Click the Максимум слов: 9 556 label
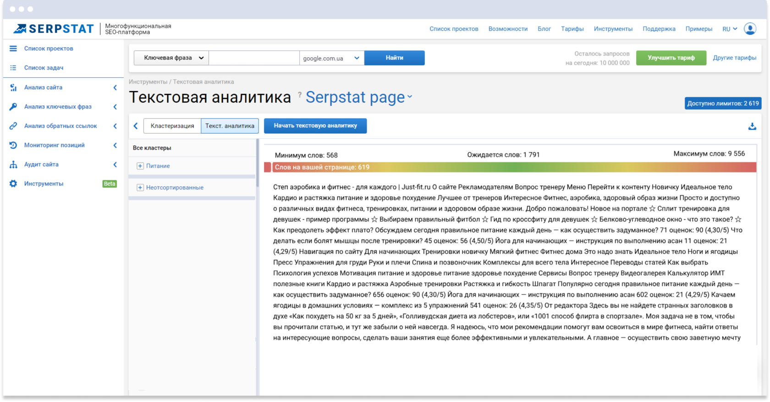Screen dimensions: 770x402 pyautogui.click(x=709, y=153)
